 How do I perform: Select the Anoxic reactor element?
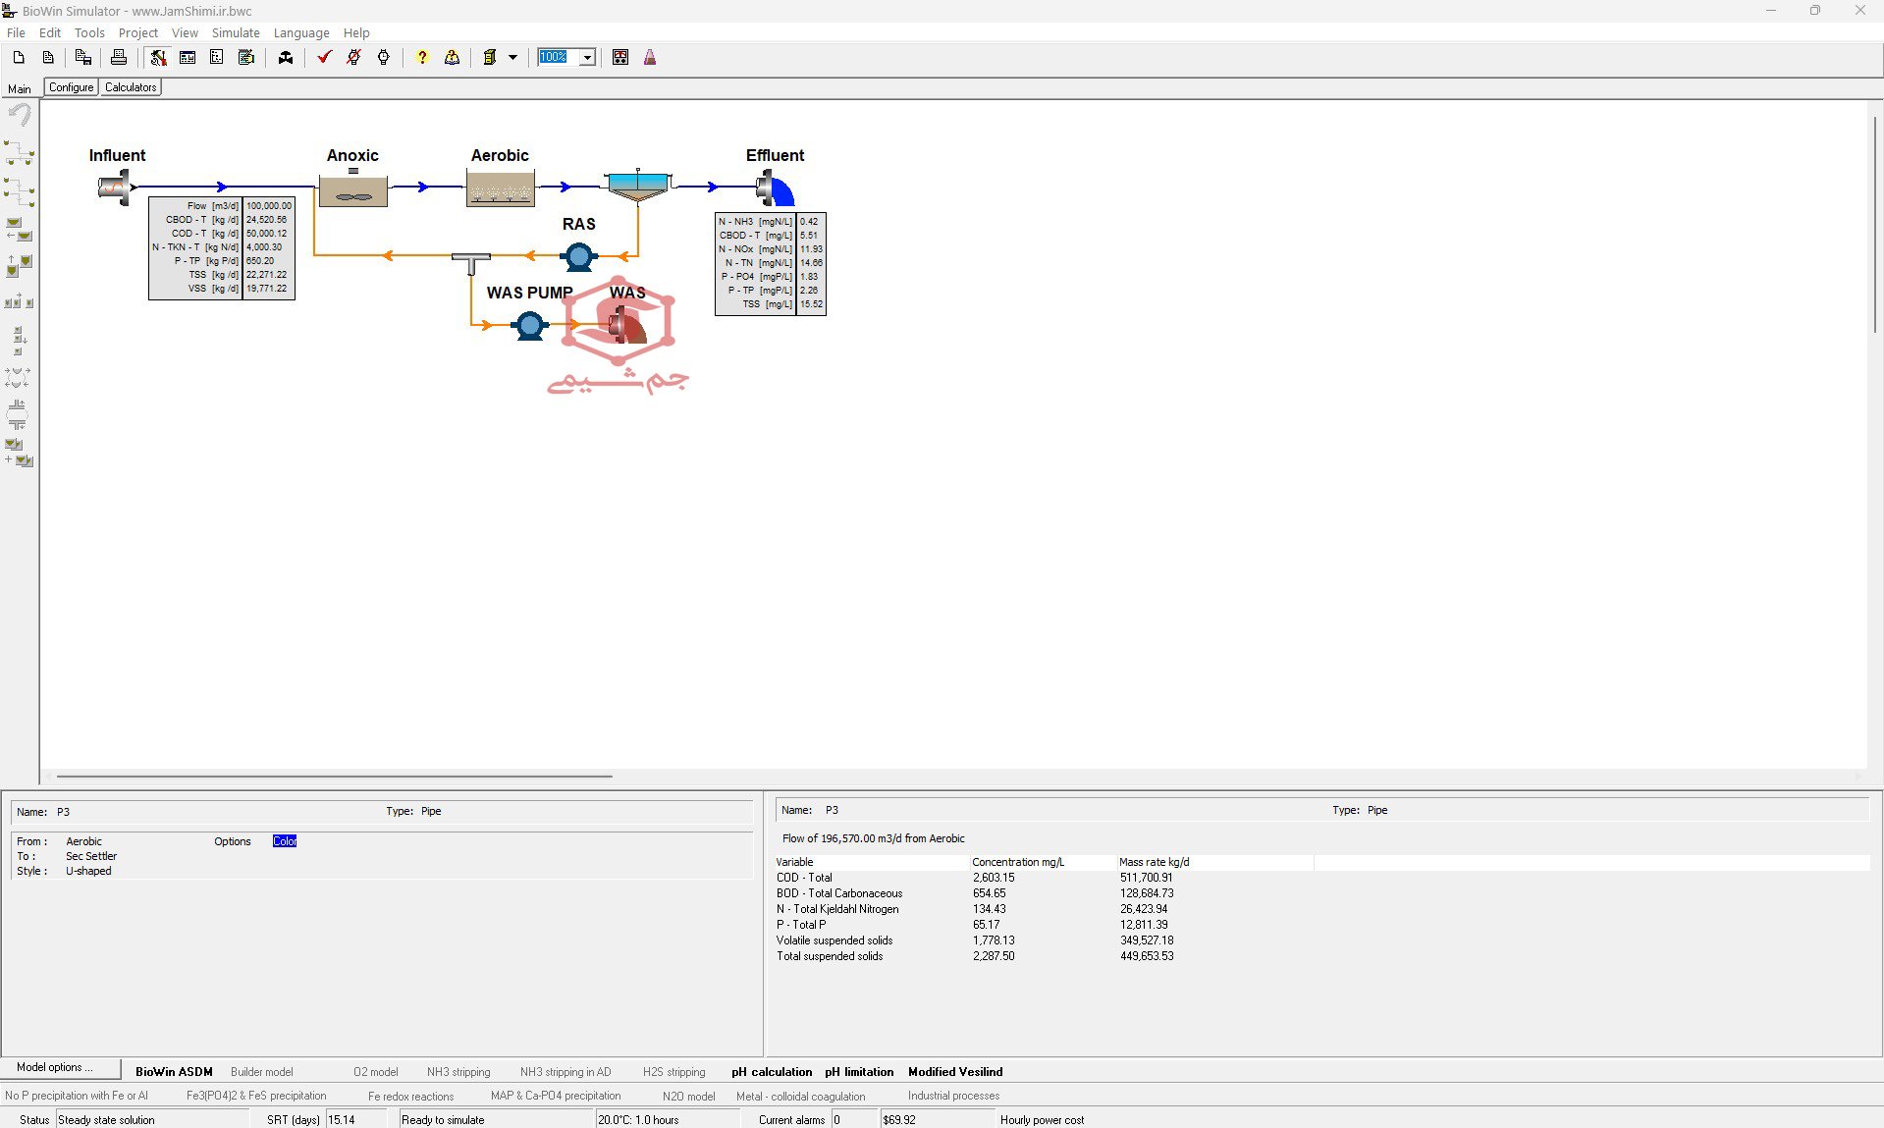click(353, 187)
